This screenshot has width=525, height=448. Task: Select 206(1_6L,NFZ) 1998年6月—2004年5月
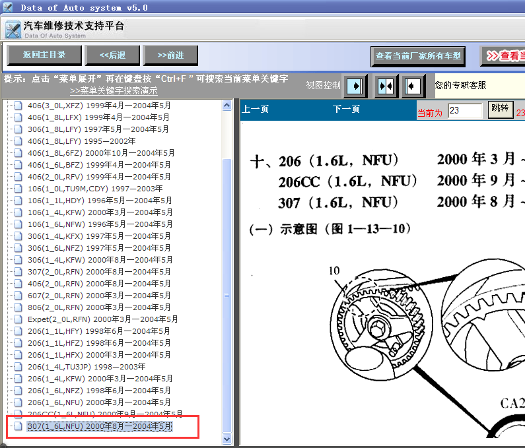99,391
